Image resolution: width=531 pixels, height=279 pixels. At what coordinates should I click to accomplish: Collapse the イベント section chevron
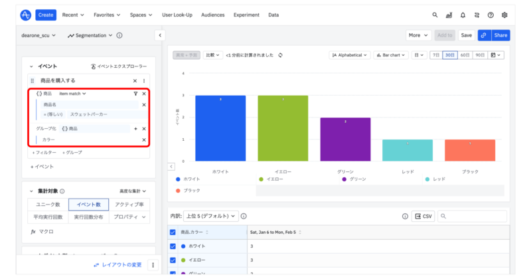tap(31, 67)
